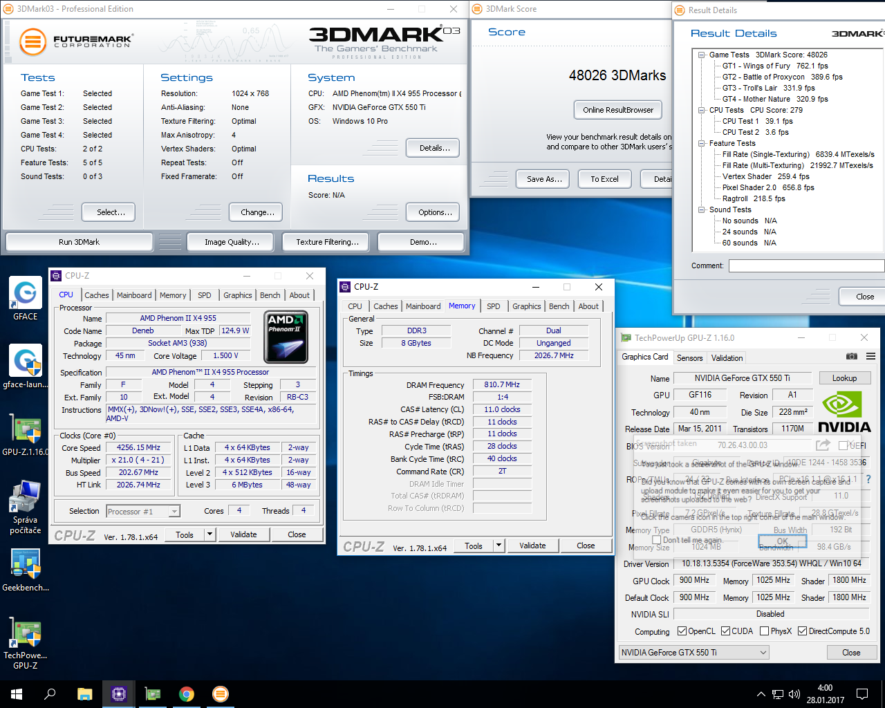Open GPU-Z.1.16.0 desktop icon
Viewport: 885px width, 708px height.
click(x=26, y=434)
